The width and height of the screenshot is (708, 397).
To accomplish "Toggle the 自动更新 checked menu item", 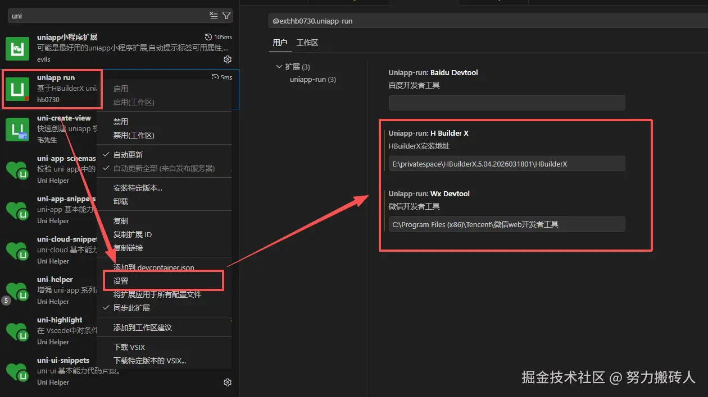I will (164, 155).
